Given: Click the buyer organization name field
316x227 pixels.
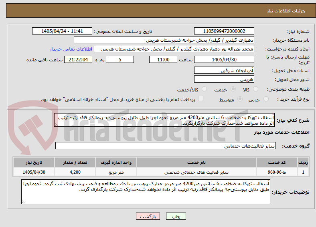Looking at the screenshot, I should [x=164, y=40].
